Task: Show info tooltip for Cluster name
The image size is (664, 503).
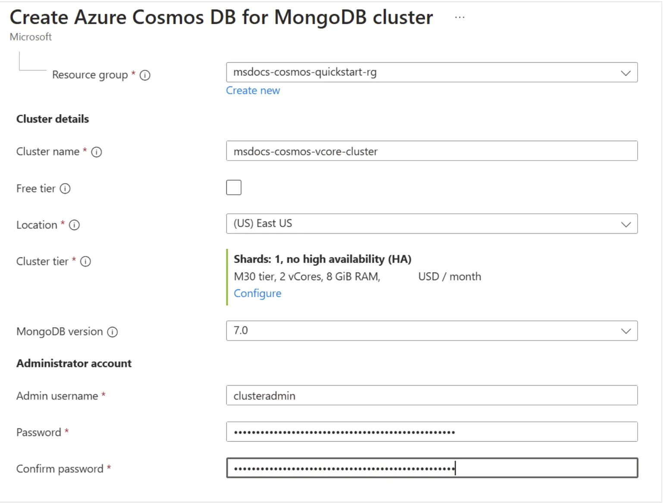Action: (x=97, y=152)
